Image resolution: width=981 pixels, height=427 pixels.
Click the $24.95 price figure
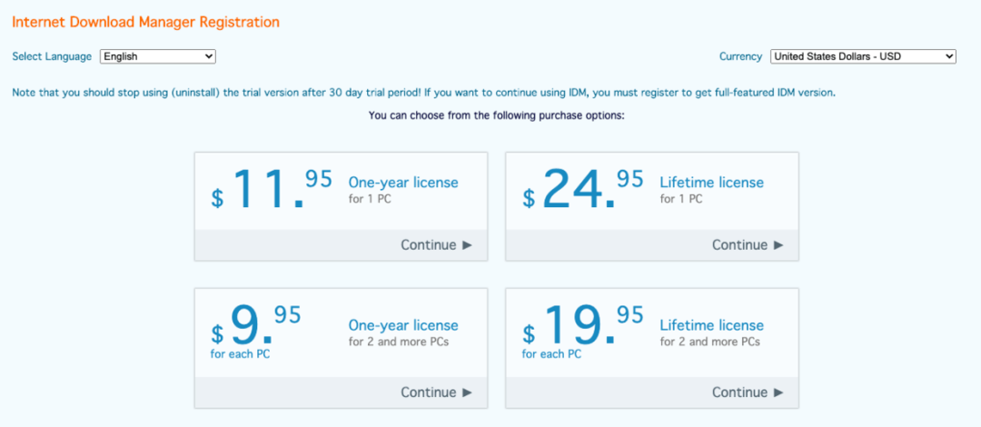(583, 189)
